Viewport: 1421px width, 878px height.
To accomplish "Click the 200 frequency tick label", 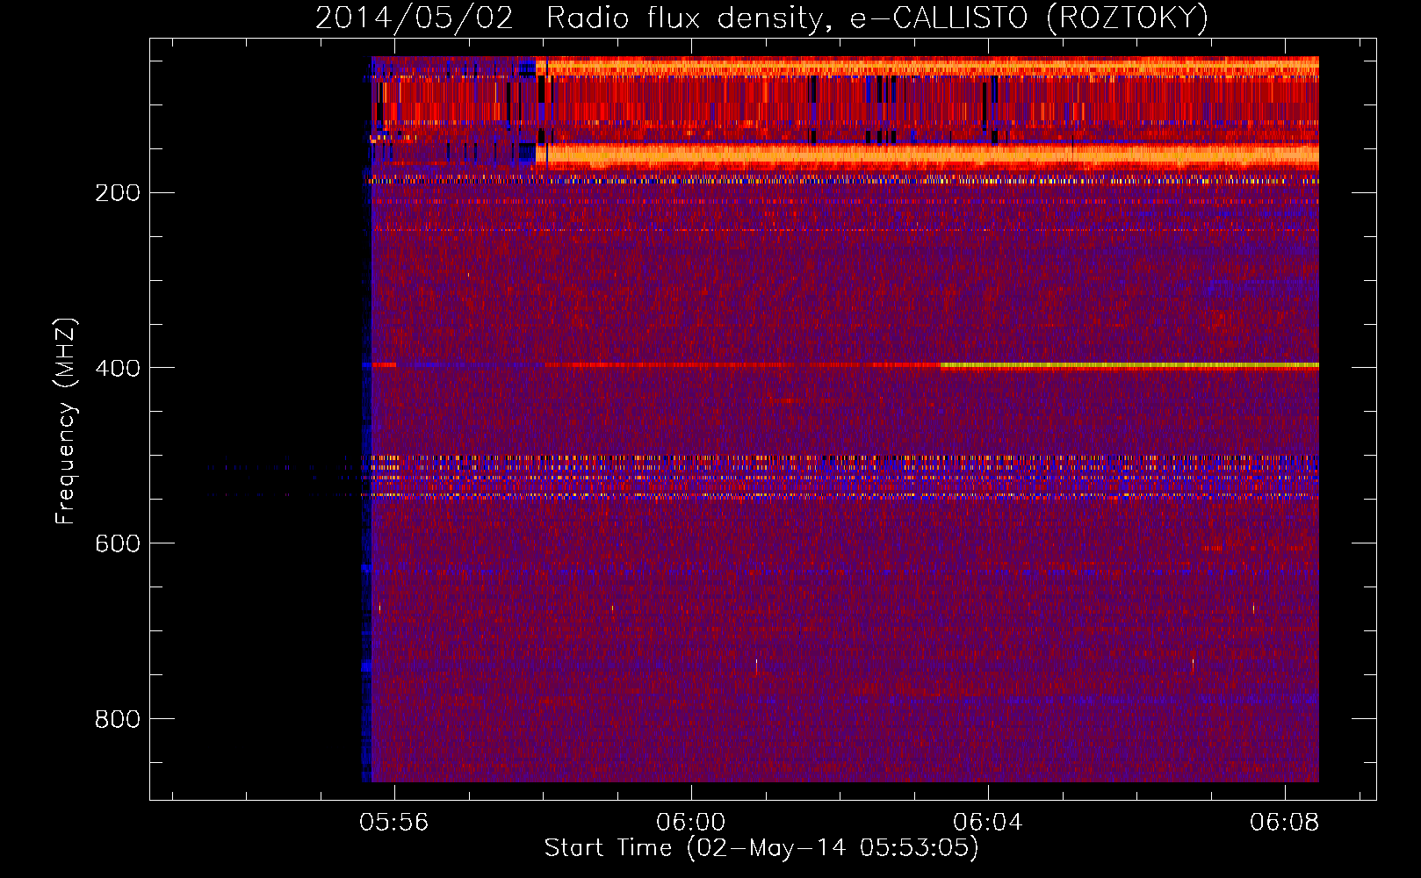I will pyautogui.click(x=118, y=192).
